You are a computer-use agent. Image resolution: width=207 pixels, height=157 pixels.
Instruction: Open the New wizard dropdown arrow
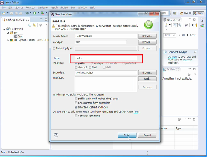pos(7,13)
